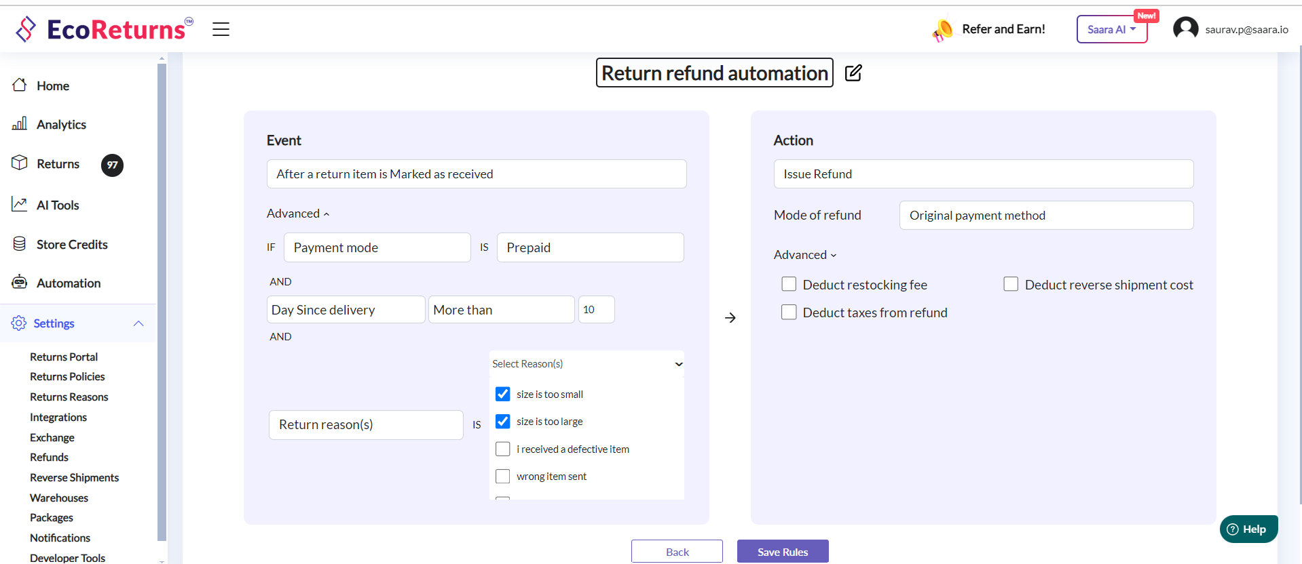Open the Saara AI dropdown
Screen dimensions: 1302x564
[x=1111, y=30]
